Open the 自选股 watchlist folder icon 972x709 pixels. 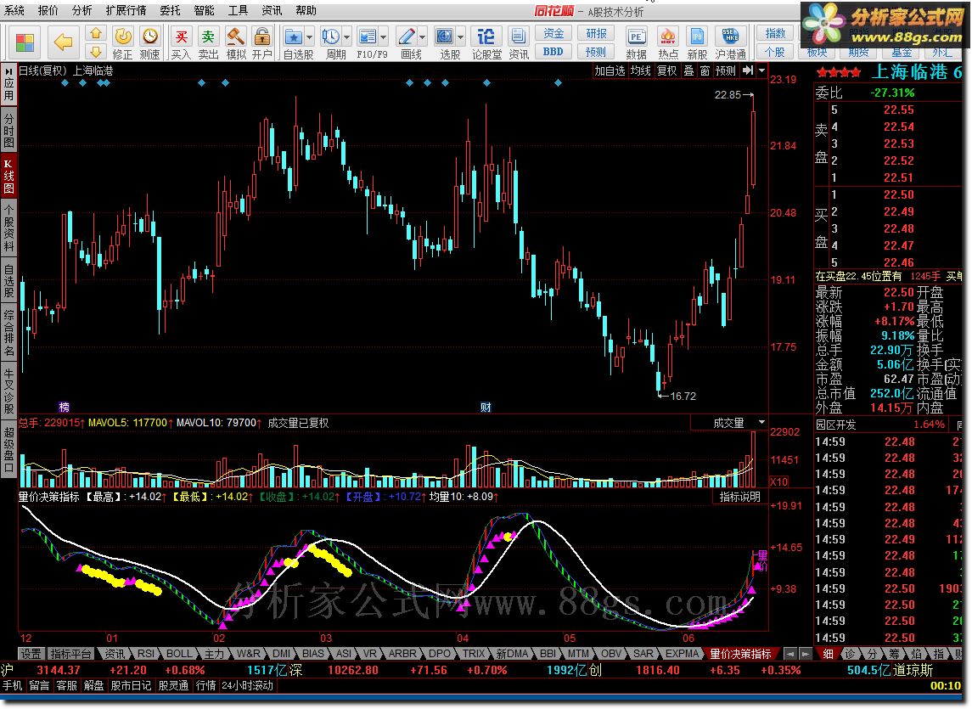click(294, 42)
